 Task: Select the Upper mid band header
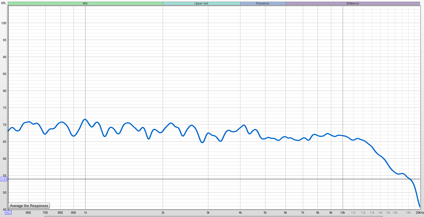(x=201, y=3)
